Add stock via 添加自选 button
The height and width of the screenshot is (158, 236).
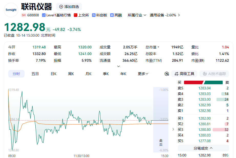[x=69, y=7]
